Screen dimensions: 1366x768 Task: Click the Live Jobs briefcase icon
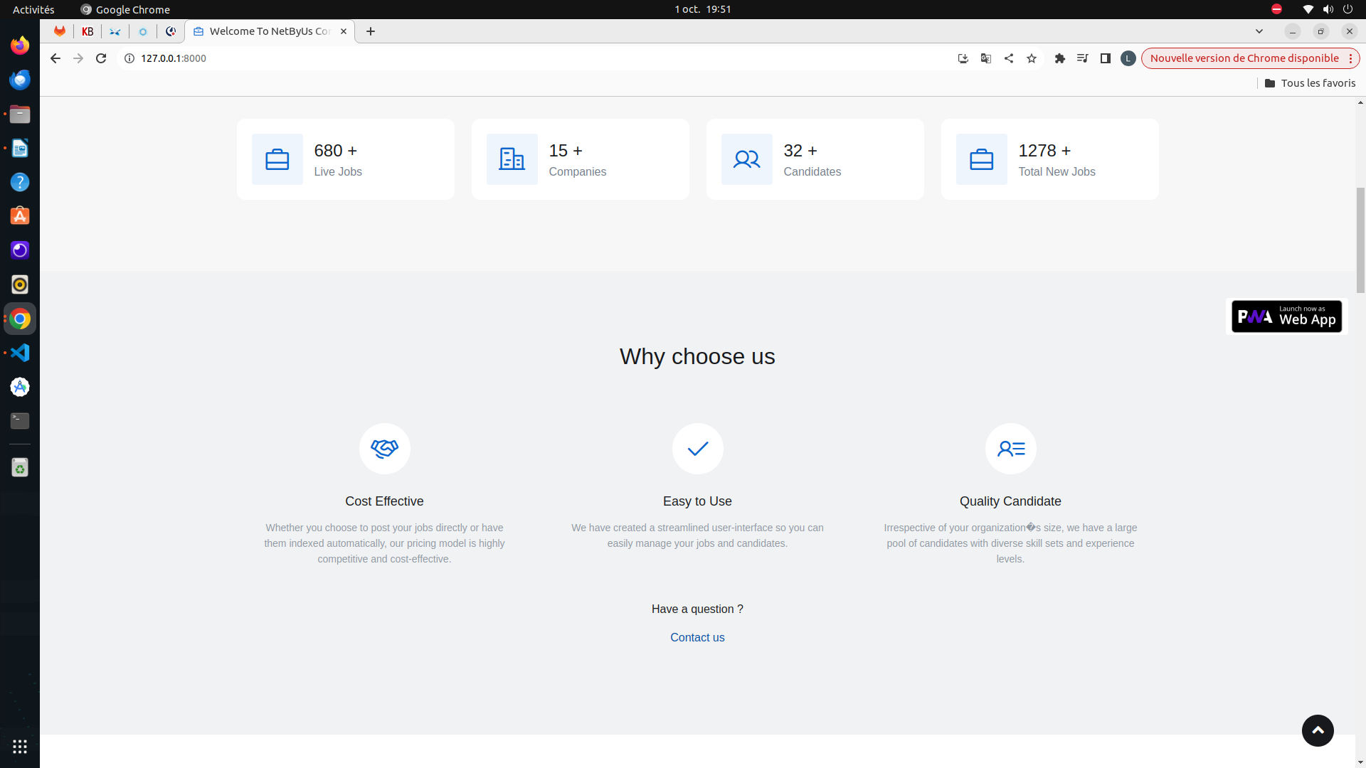click(x=277, y=159)
